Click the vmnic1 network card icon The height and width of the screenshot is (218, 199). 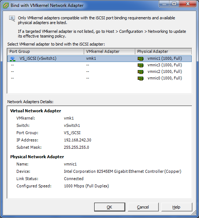140,59
